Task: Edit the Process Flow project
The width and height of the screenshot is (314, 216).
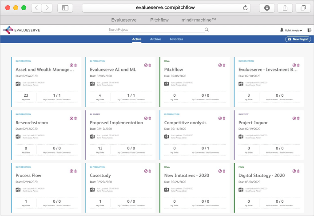Action: point(72,171)
